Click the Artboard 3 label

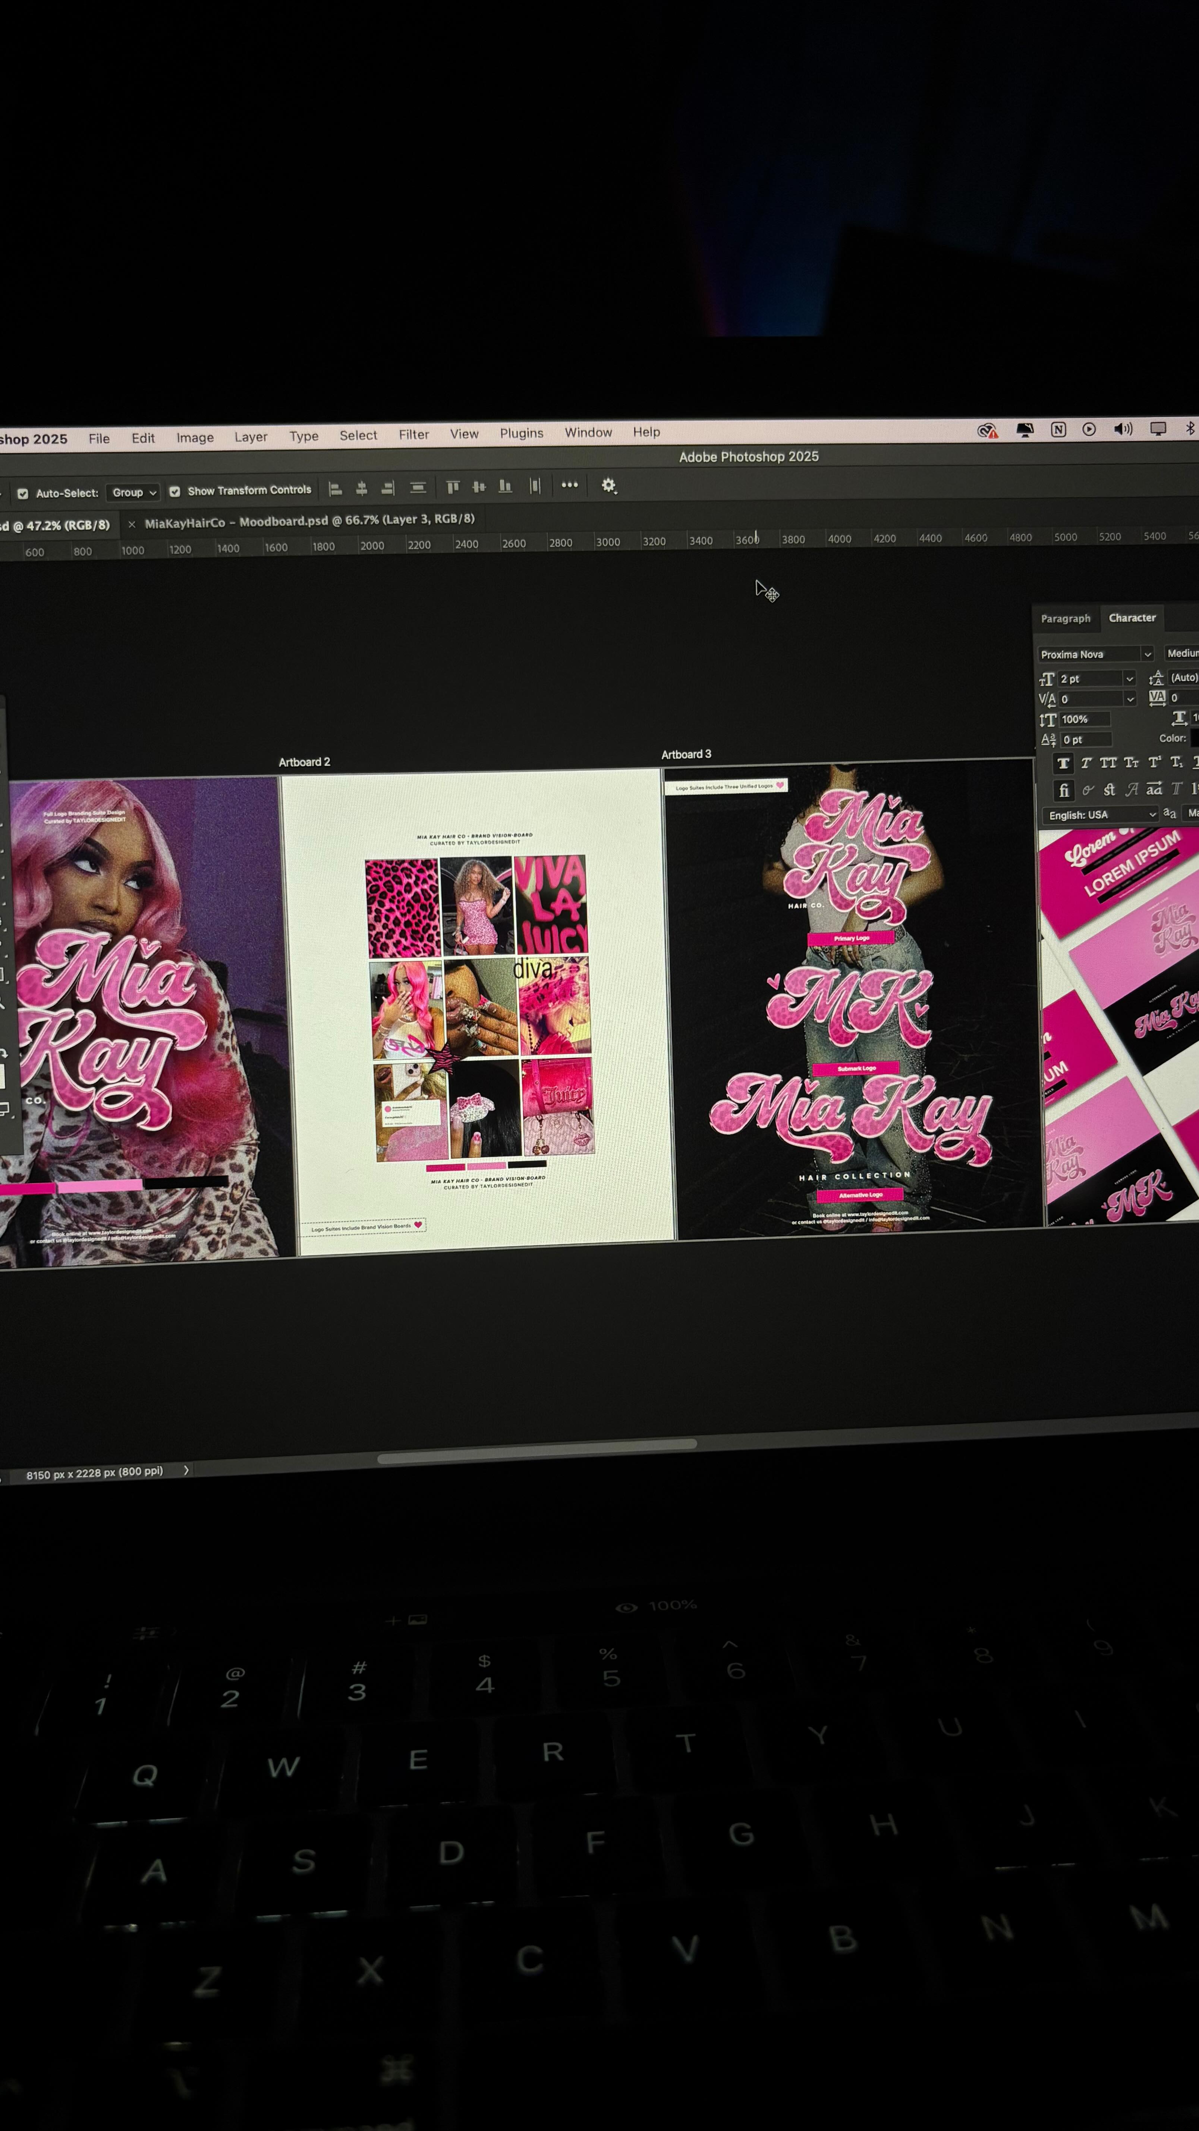point(686,754)
